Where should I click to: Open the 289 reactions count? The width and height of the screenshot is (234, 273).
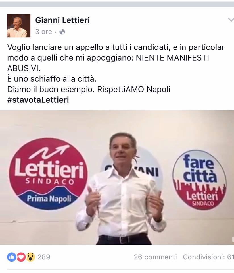(44, 257)
